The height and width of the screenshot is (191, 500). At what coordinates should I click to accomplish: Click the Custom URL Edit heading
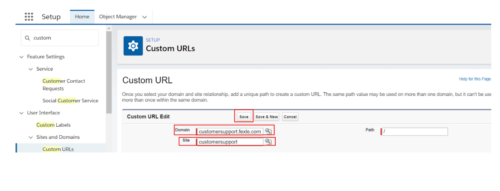point(148,116)
